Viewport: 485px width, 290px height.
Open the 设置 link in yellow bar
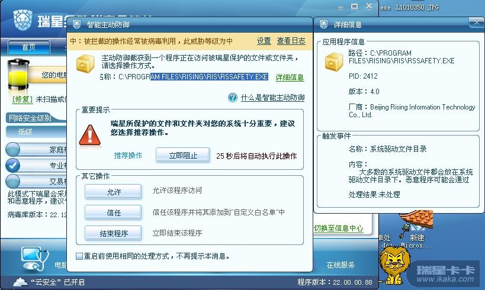(x=264, y=41)
